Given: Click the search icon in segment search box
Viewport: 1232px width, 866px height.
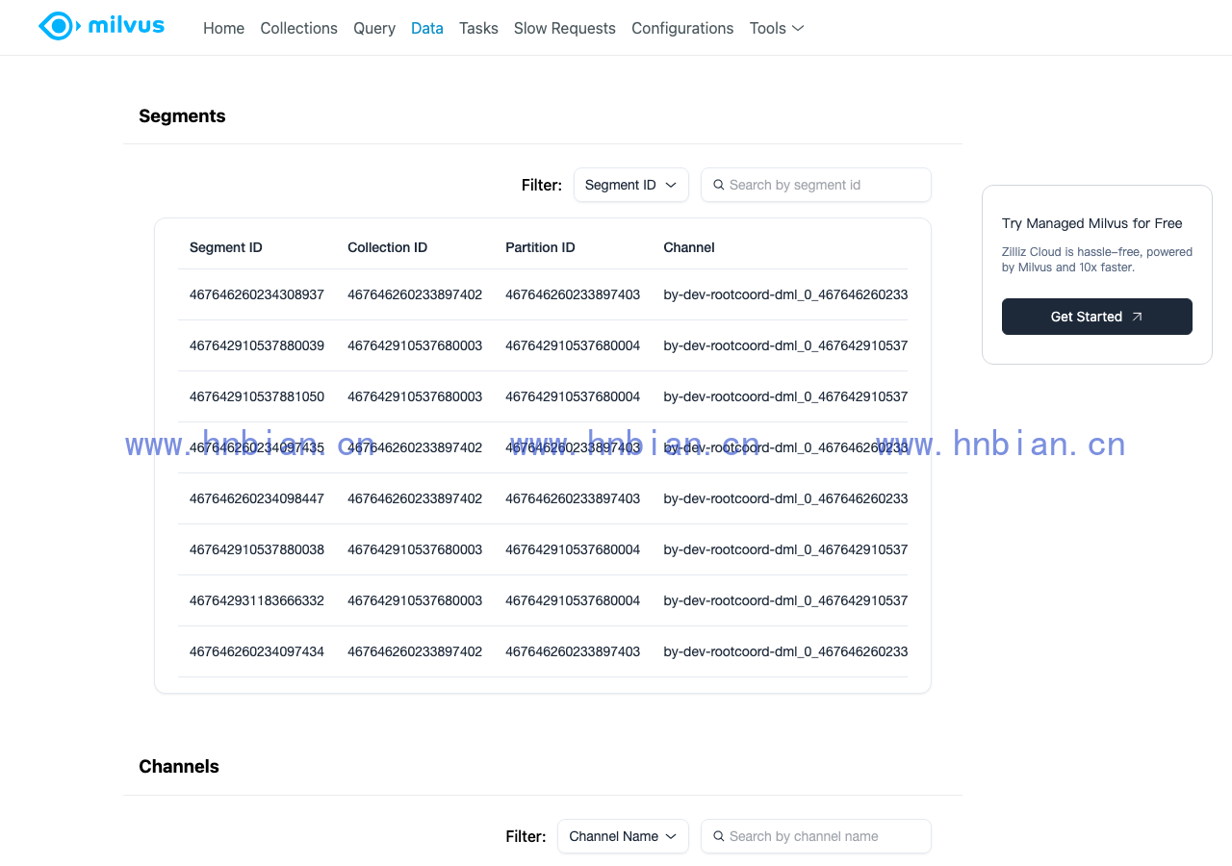Looking at the screenshot, I should pyautogui.click(x=718, y=185).
